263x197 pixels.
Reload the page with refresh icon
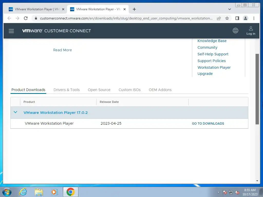tap(26, 18)
